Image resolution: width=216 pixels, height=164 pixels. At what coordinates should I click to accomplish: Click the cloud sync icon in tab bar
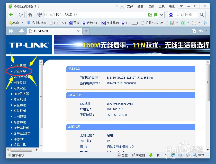(x=22, y=31)
